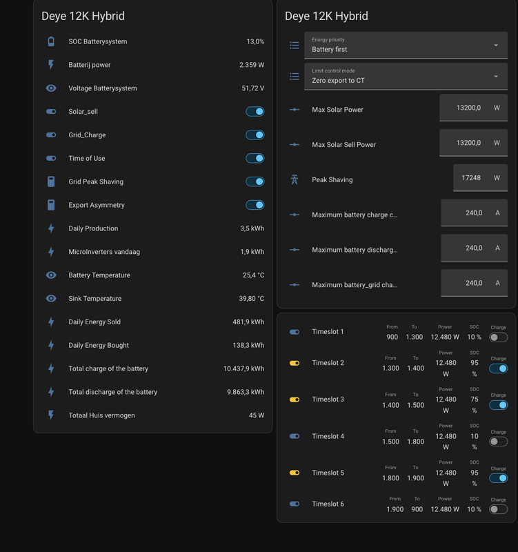Click the yellow switch icon for Timeslot 5
The width and height of the screenshot is (518, 552).
tap(295, 473)
